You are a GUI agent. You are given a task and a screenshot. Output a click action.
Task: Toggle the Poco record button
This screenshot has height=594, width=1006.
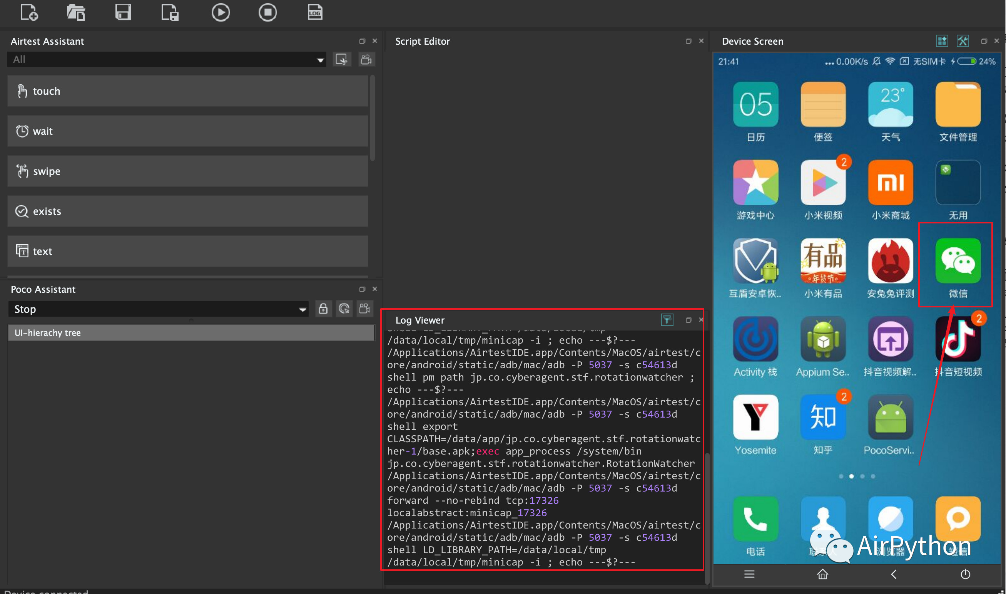(x=365, y=309)
